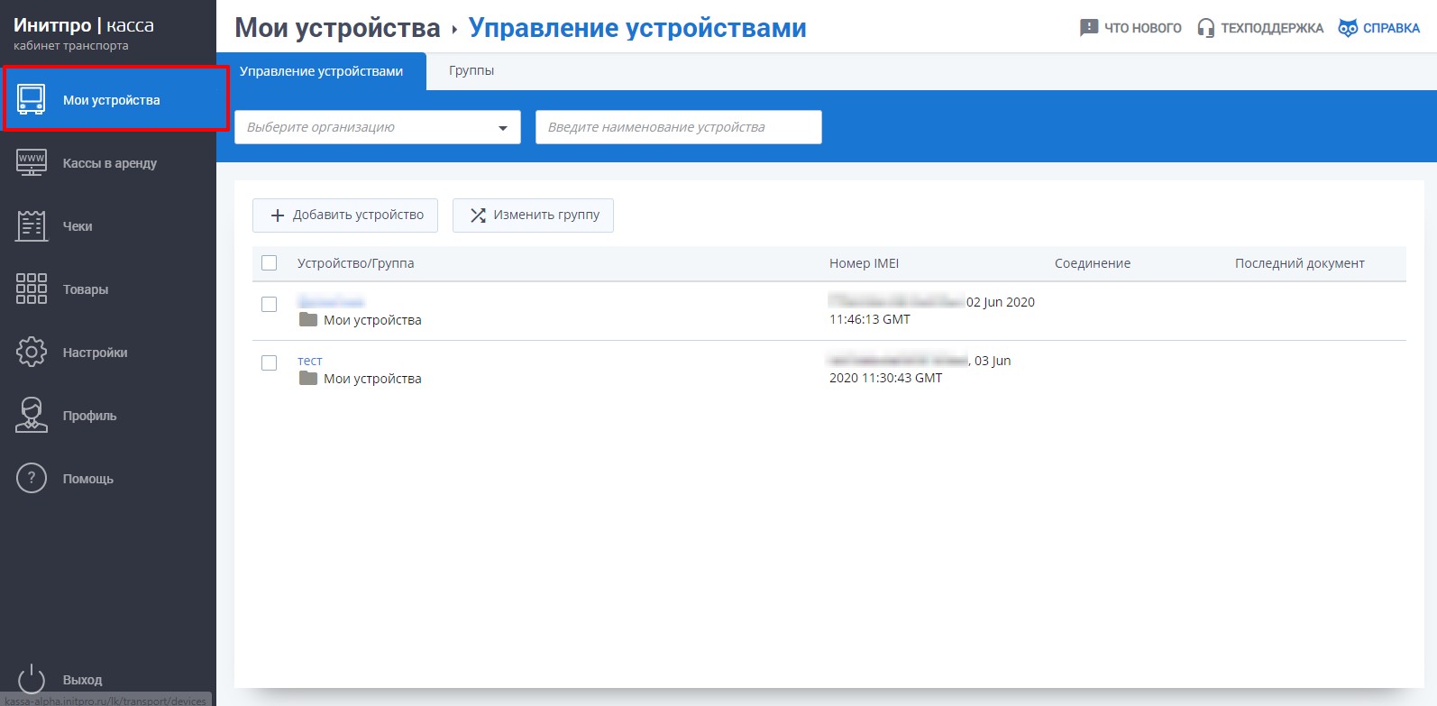This screenshot has width=1437, height=706.
Task: Click folder icon in тест device row
Action: pos(308,378)
